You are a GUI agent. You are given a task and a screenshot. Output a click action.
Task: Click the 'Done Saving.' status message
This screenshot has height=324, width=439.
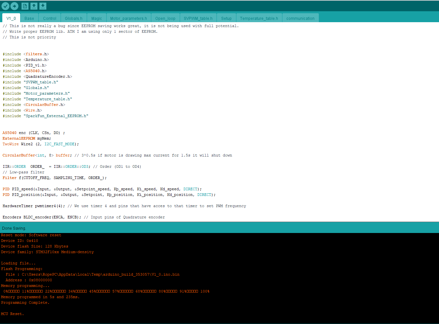[14, 228]
